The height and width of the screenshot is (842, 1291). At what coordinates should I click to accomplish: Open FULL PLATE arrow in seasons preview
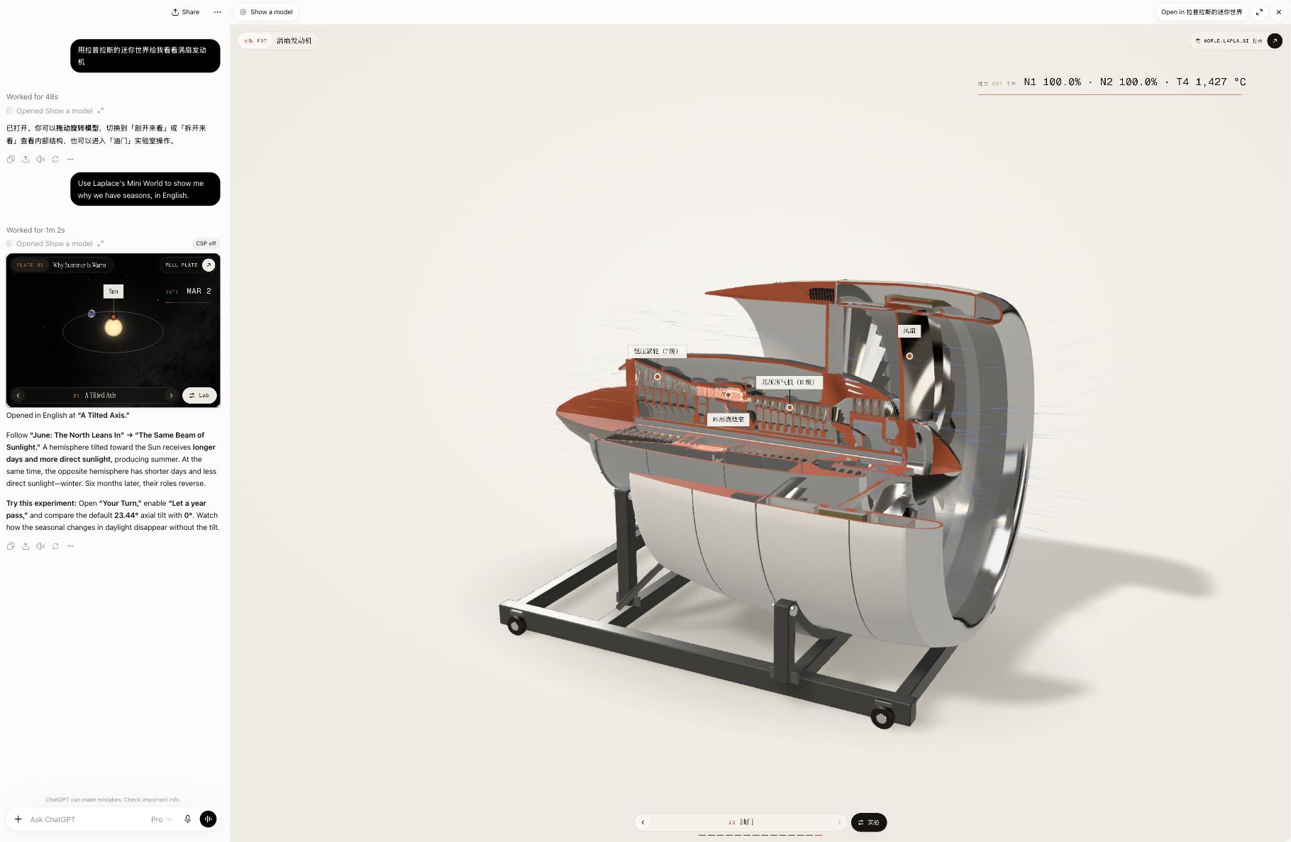click(x=209, y=265)
